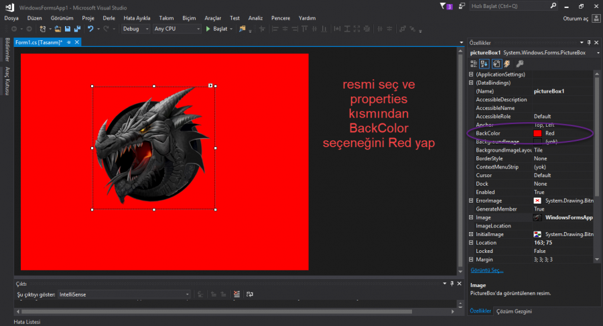Click the Redo arrow icon
Viewport: 603px width, 326px height.
click(x=106, y=29)
